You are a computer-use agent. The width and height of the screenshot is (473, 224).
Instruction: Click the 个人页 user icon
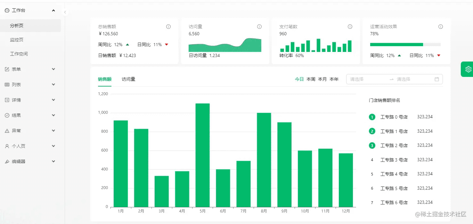[7, 146]
